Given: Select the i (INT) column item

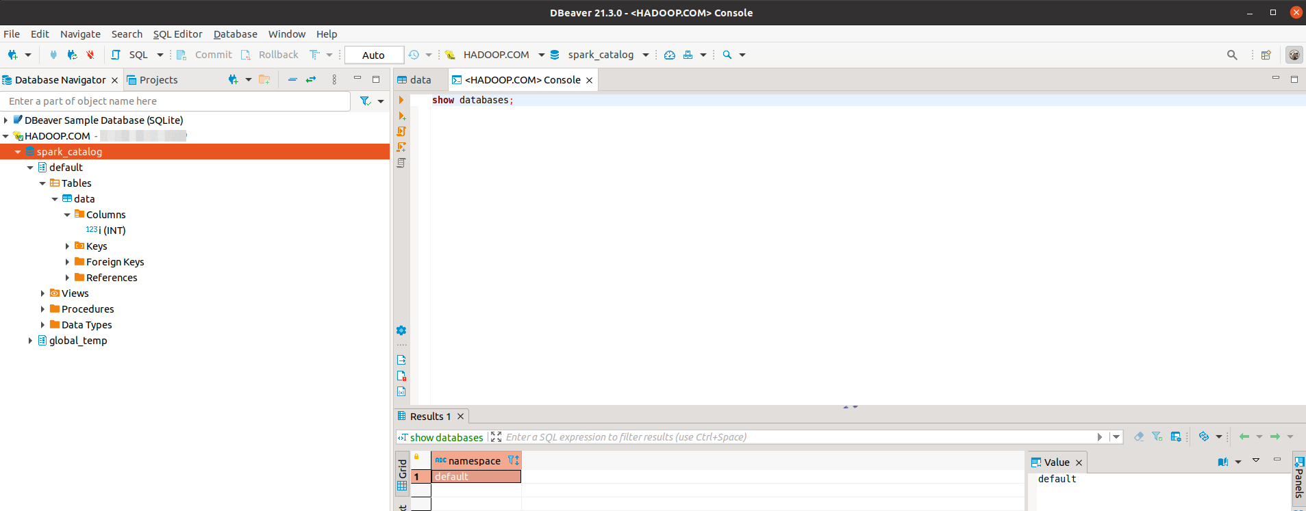Looking at the screenshot, I should (x=106, y=231).
